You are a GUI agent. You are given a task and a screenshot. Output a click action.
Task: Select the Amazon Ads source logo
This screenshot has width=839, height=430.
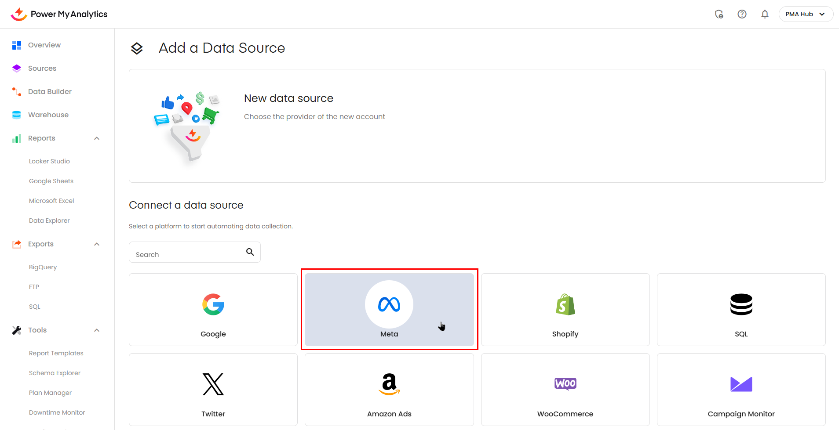(389, 384)
